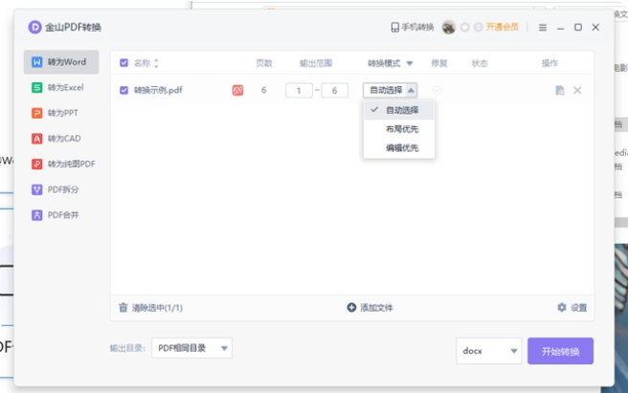The width and height of the screenshot is (628, 393).
Task: Click the trash icon to 清除选中
Action: click(x=123, y=308)
